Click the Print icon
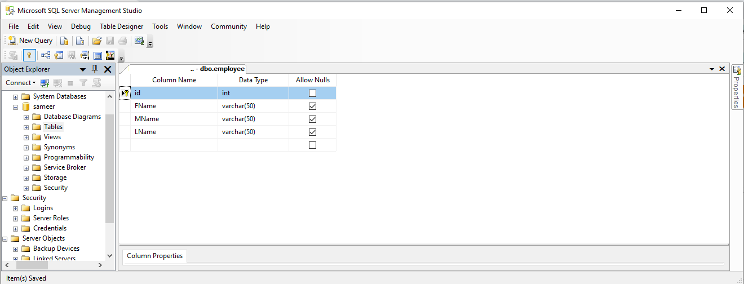 [122, 41]
